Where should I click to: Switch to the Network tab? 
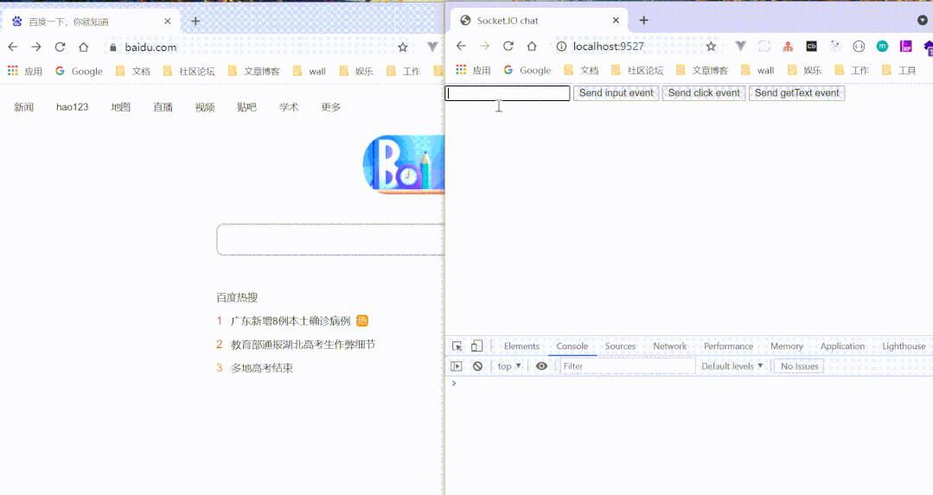[670, 346]
